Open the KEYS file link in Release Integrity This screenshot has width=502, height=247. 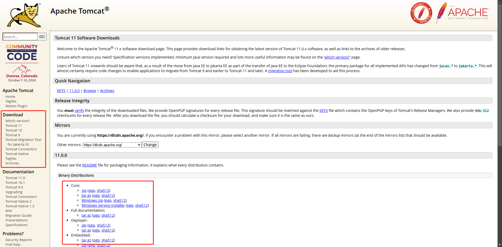(323, 111)
